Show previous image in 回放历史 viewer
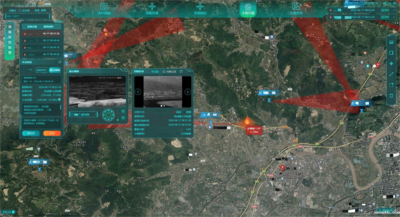This screenshot has width=400, height=217. click(138, 92)
